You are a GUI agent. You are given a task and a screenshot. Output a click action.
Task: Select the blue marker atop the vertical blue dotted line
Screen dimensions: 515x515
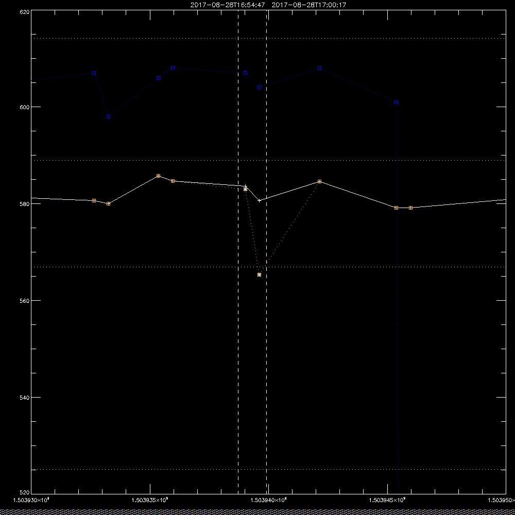click(397, 102)
